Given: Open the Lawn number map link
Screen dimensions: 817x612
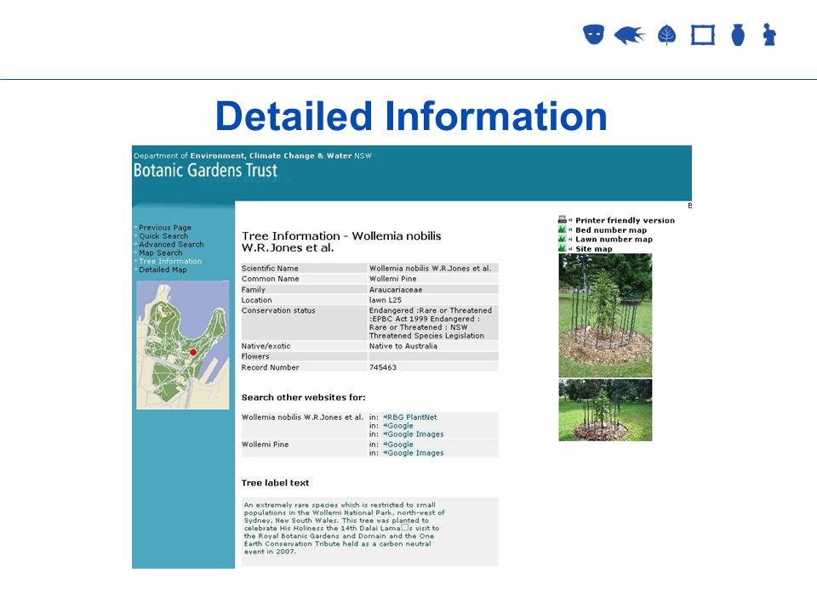Looking at the screenshot, I should tap(614, 240).
